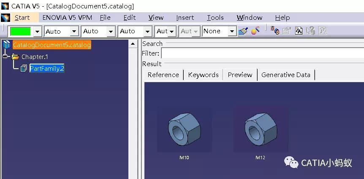The image size is (364, 179).
Task: Select CatalogDocument5.catalog in the tree
Action: 52,45
